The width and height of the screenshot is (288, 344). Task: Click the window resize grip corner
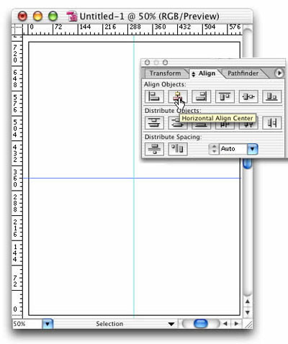[248, 324]
